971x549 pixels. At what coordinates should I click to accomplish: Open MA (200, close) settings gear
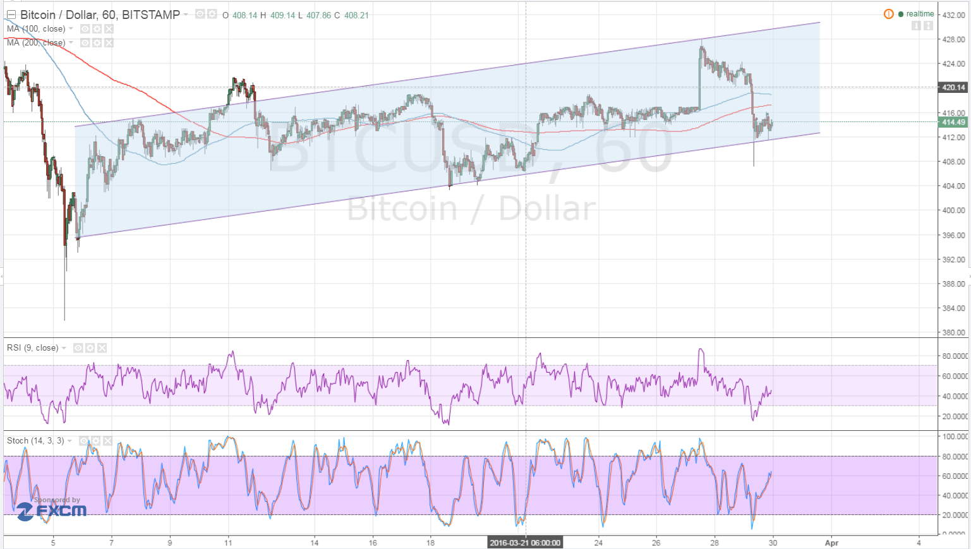tap(97, 43)
